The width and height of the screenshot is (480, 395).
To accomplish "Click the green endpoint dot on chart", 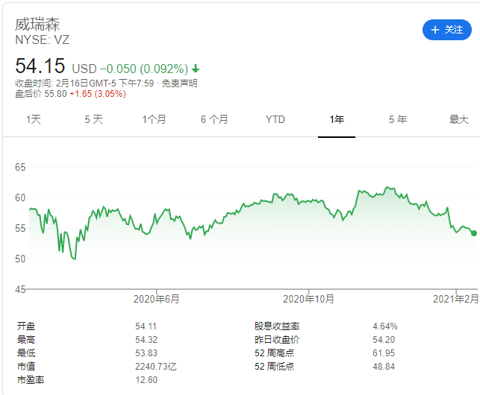I will [x=474, y=233].
